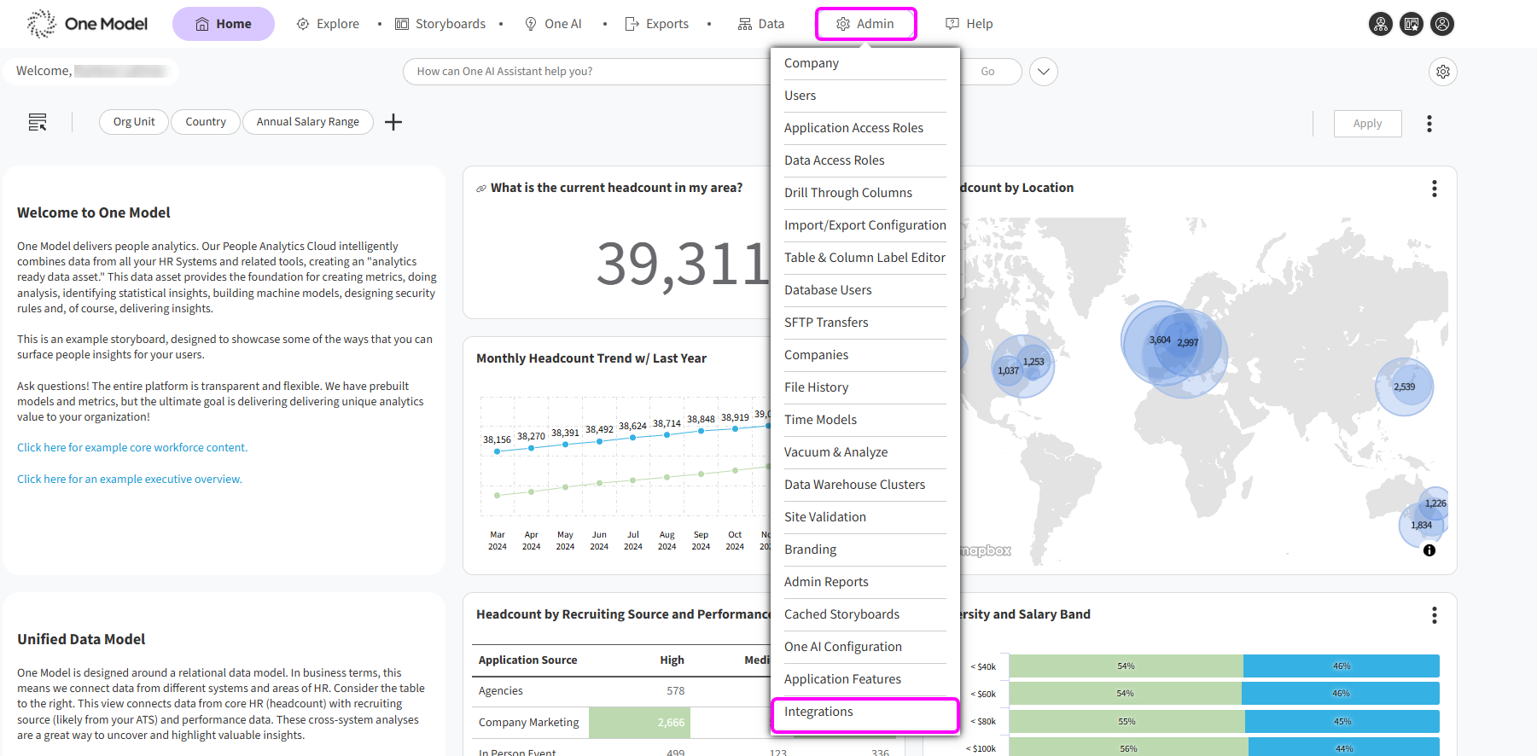Open the Storyboards tab in navigation
The image size is (1537, 756).
[440, 24]
